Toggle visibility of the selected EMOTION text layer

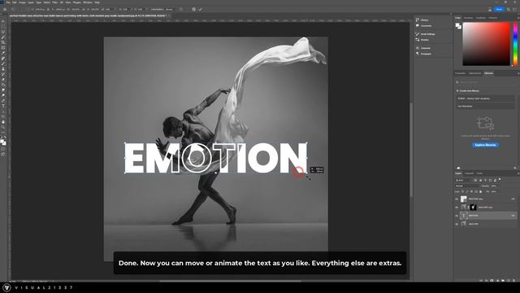457,216
